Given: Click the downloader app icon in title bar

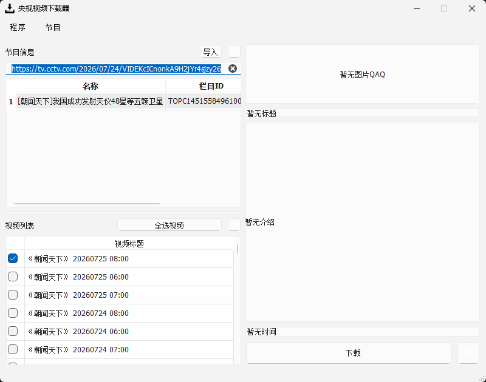Looking at the screenshot, I should 10,8.
